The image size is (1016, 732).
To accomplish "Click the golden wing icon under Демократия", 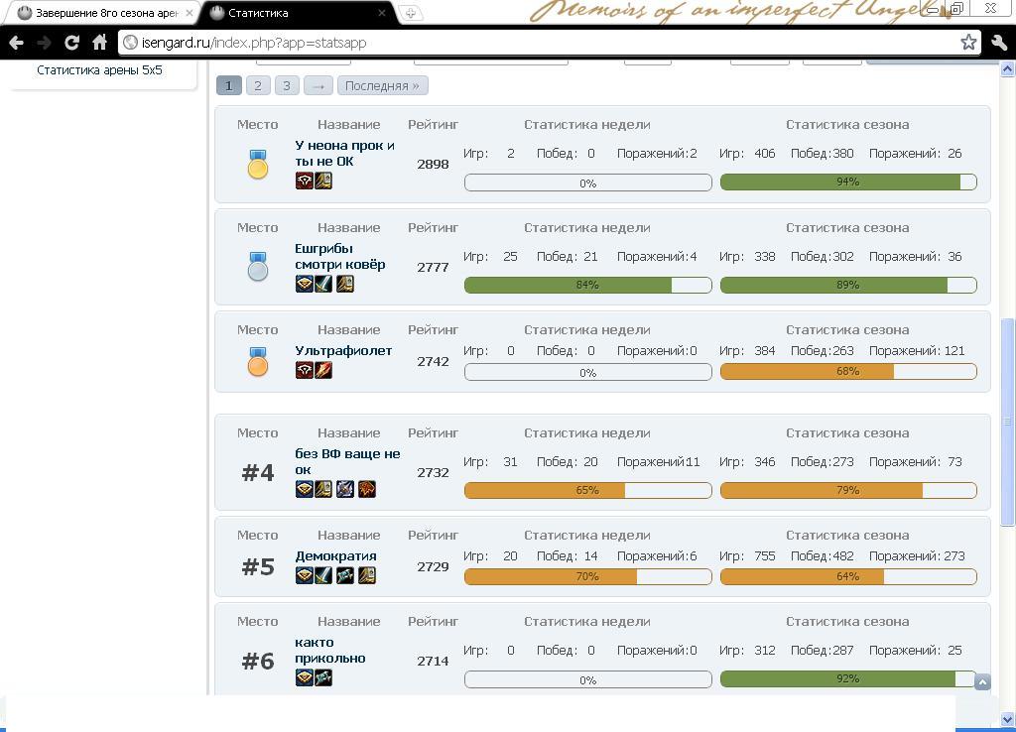I will (367, 574).
